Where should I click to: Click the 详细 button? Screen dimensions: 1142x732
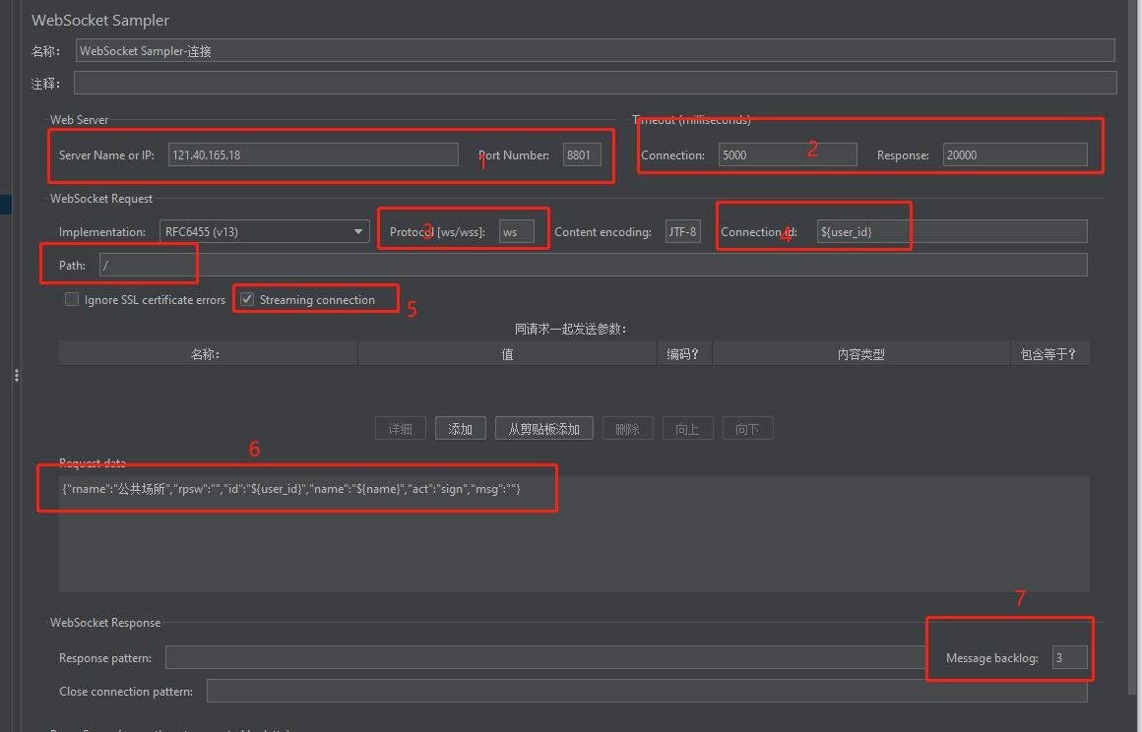click(401, 429)
